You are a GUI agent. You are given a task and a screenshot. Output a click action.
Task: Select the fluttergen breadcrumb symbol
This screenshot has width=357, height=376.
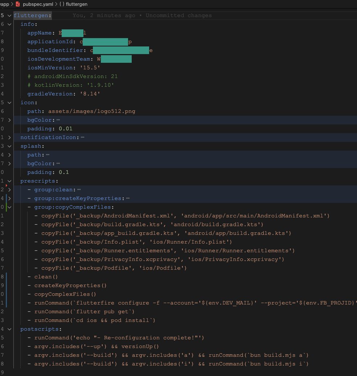[77, 4]
